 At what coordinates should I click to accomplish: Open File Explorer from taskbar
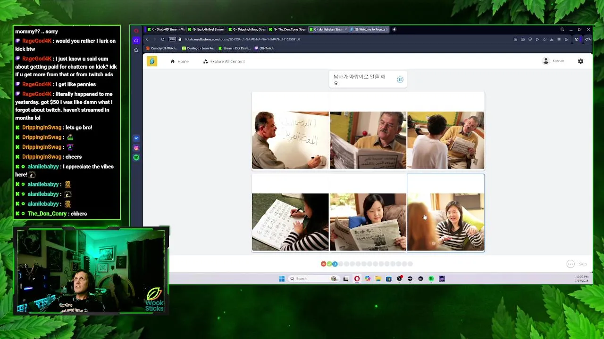click(x=378, y=279)
